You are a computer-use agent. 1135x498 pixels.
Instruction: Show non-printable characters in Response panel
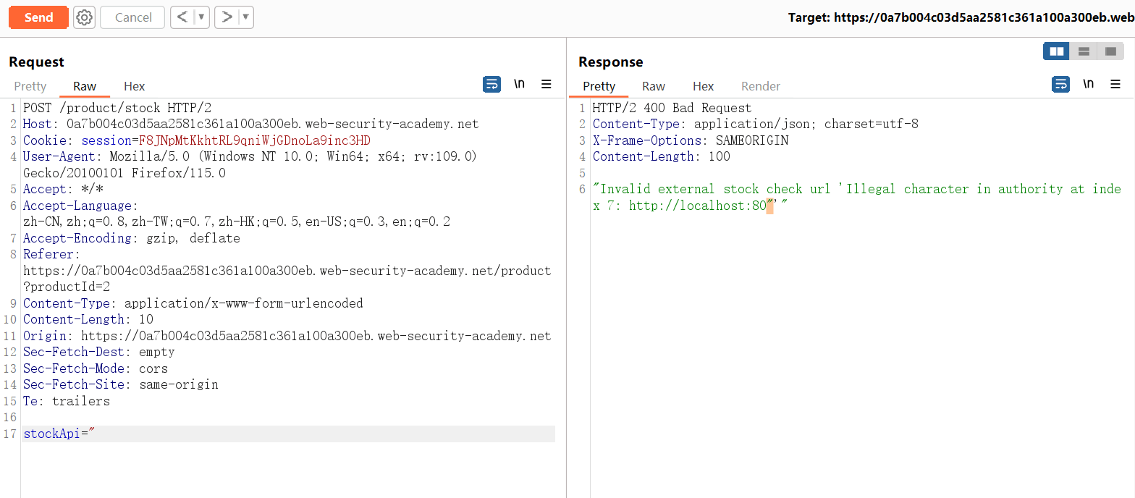(x=1088, y=84)
